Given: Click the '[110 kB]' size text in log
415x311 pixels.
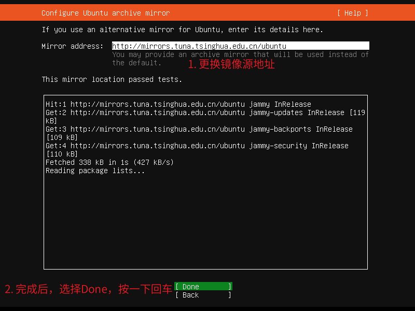Looking at the screenshot, I should click(62, 154).
